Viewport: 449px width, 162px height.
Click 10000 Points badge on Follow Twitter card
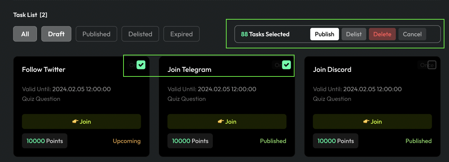45,141
